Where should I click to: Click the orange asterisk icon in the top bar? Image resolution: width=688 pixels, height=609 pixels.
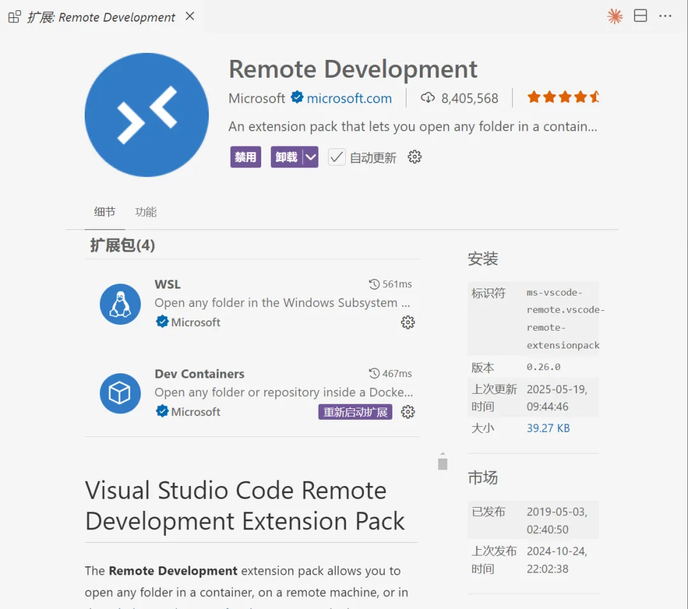(x=615, y=16)
